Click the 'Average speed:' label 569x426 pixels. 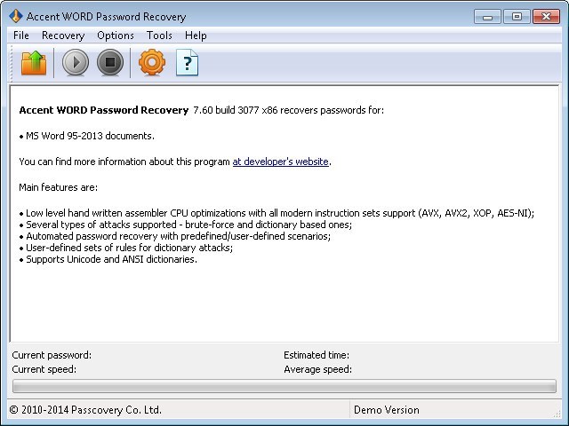(x=318, y=369)
